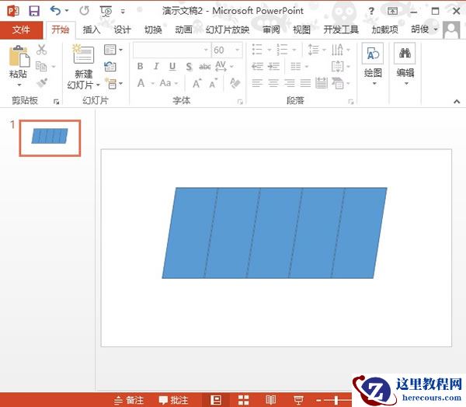Click the Redo/Repeat icon
Screen dimensions: 466x407
(85, 11)
